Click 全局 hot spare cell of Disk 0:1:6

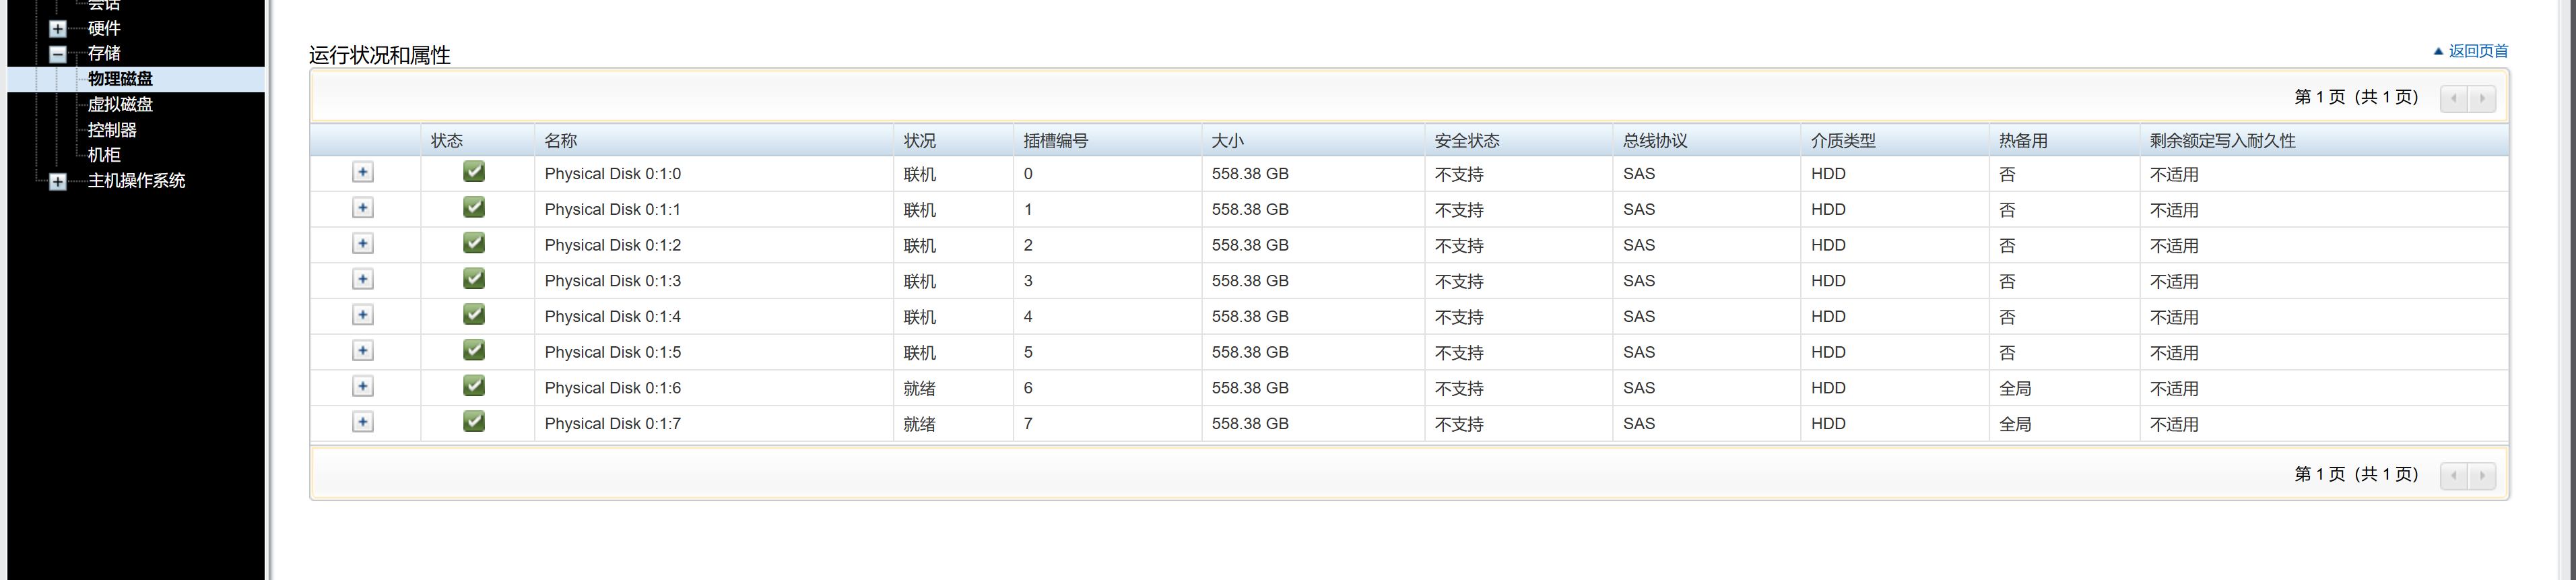coord(2015,388)
